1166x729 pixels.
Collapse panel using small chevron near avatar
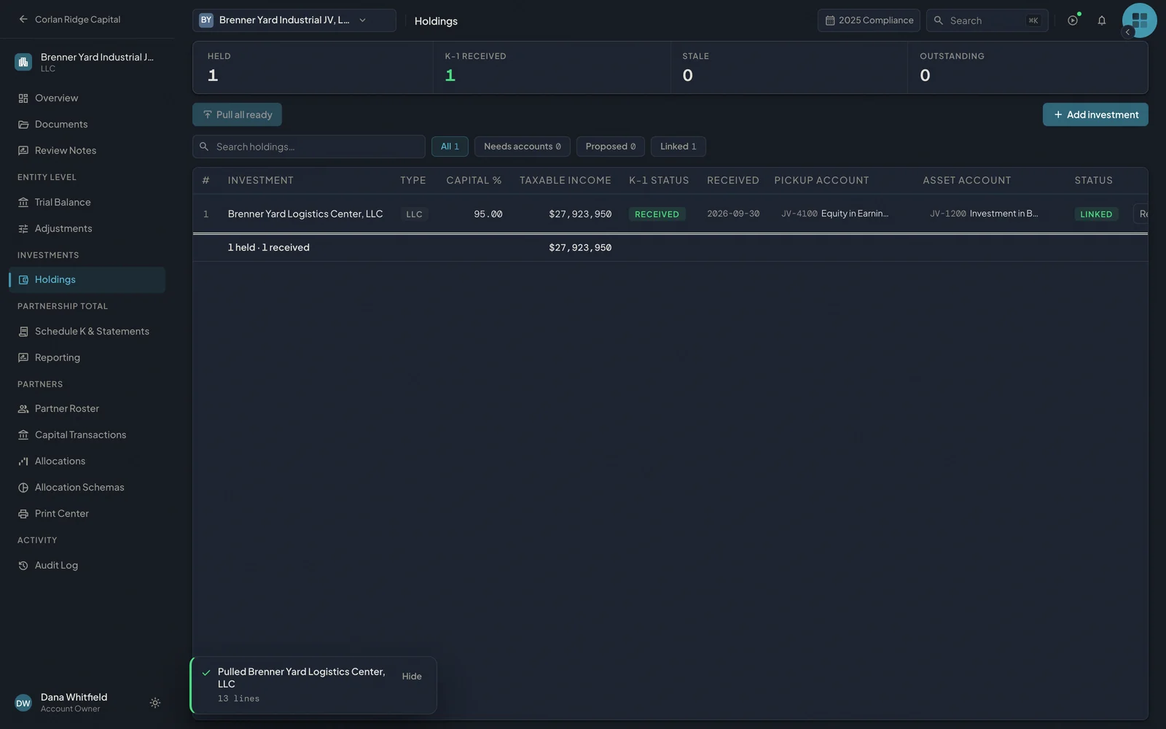coord(1127,32)
